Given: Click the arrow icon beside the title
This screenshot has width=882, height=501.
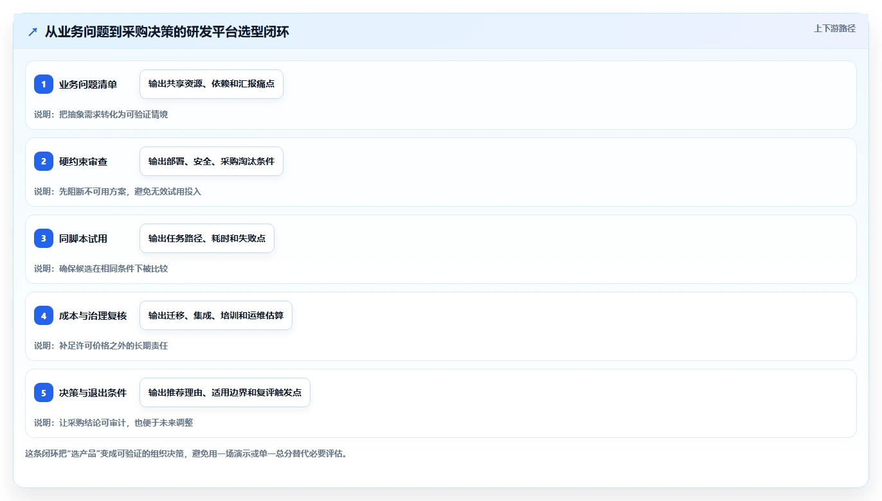Looking at the screenshot, I should point(33,31).
